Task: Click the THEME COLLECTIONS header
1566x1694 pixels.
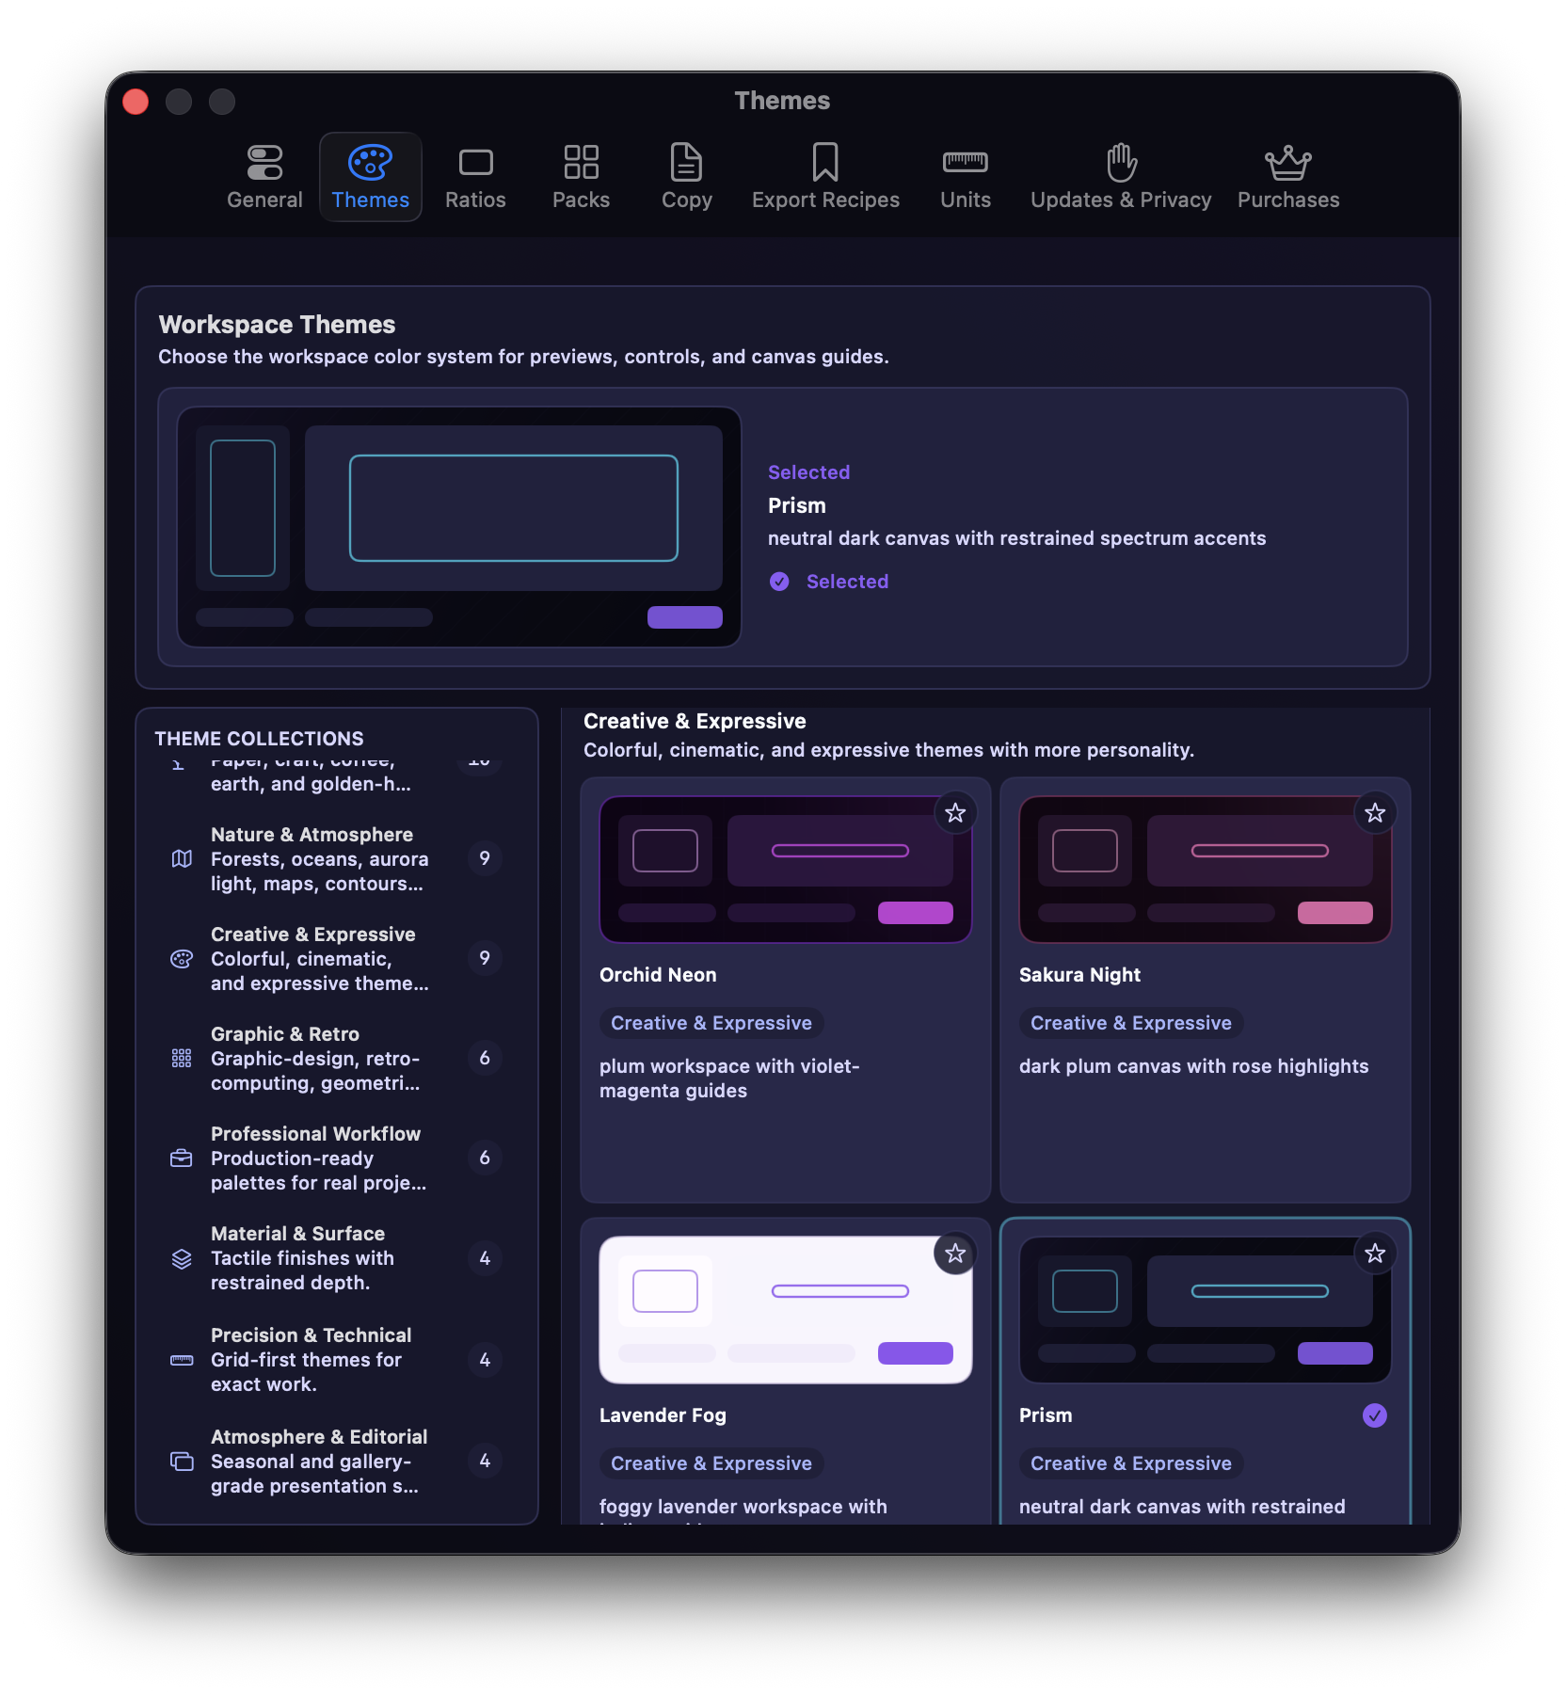Action: point(259,739)
